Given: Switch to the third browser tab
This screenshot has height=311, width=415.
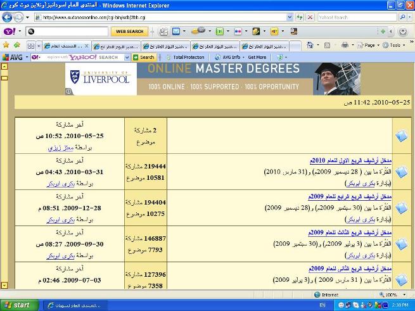Looking at the screenshot, I should click(165, 47).
